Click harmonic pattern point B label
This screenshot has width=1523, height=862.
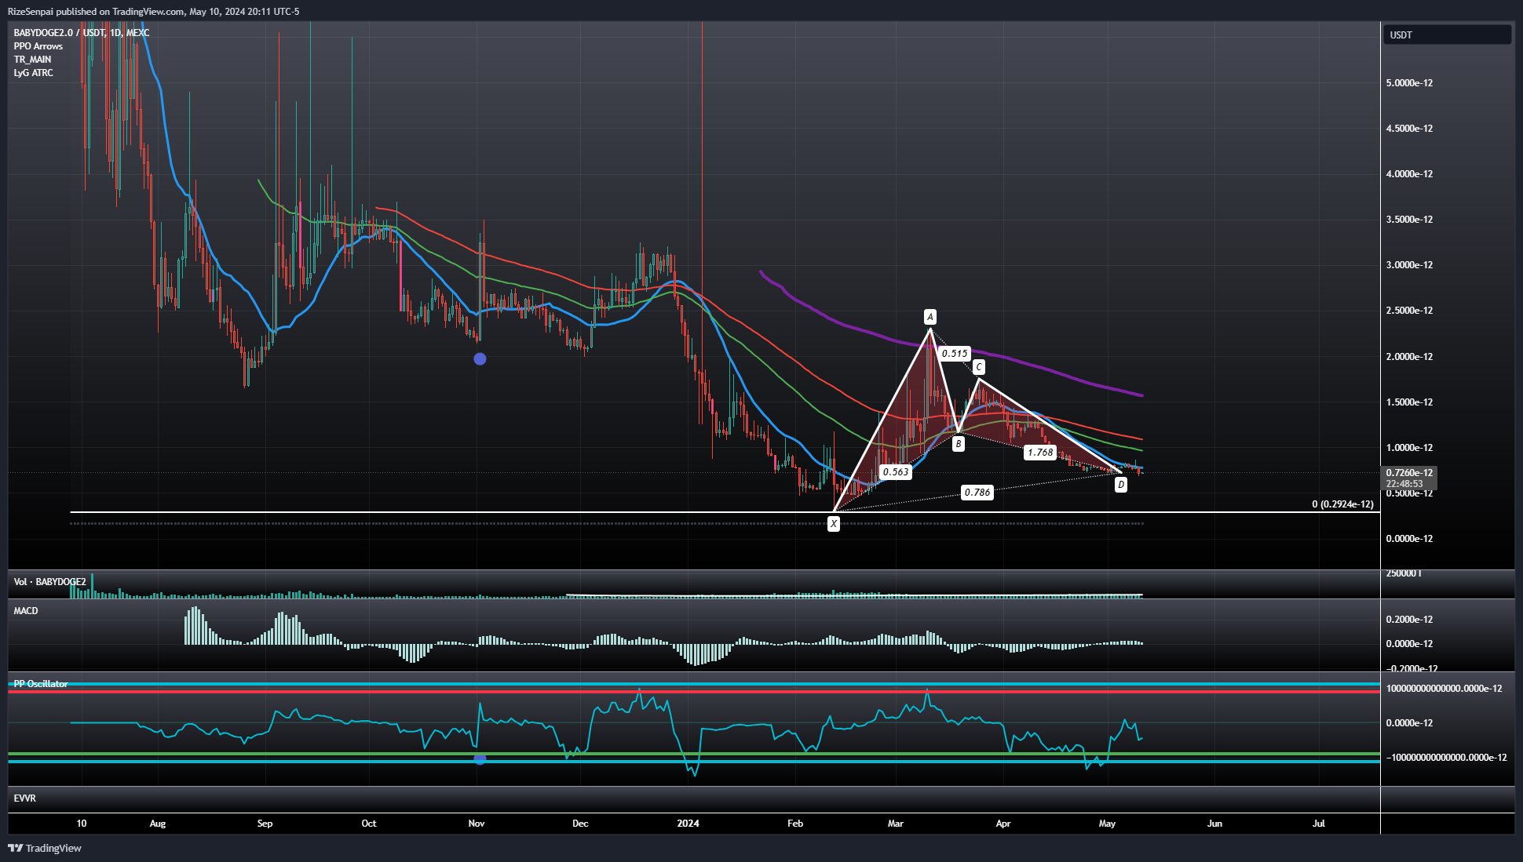tap(958, 444)
